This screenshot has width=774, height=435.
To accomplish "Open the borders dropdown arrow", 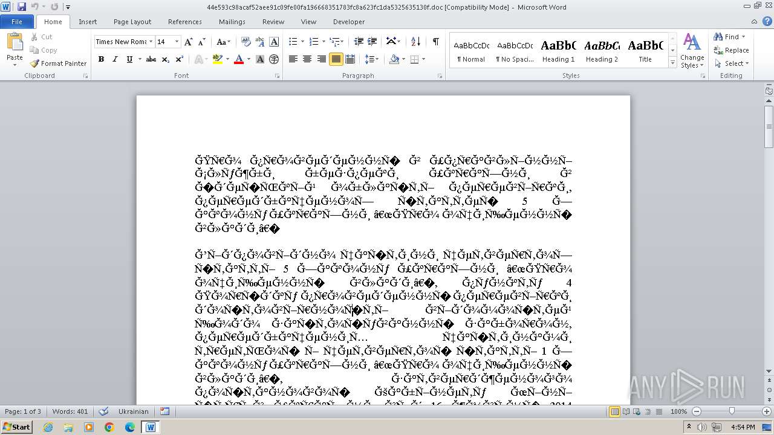I will (x=423, y=59).
